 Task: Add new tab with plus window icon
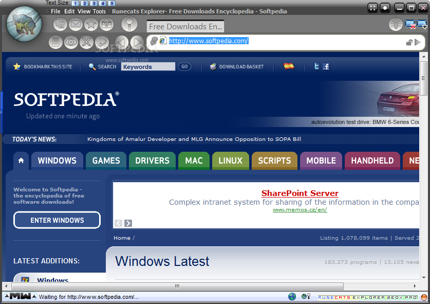(x=422, y=24)
